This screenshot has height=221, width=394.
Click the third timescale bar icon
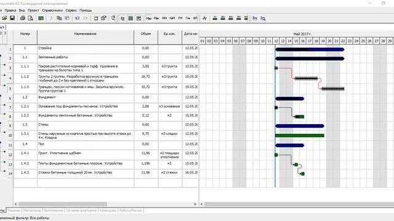click(231, 18)
